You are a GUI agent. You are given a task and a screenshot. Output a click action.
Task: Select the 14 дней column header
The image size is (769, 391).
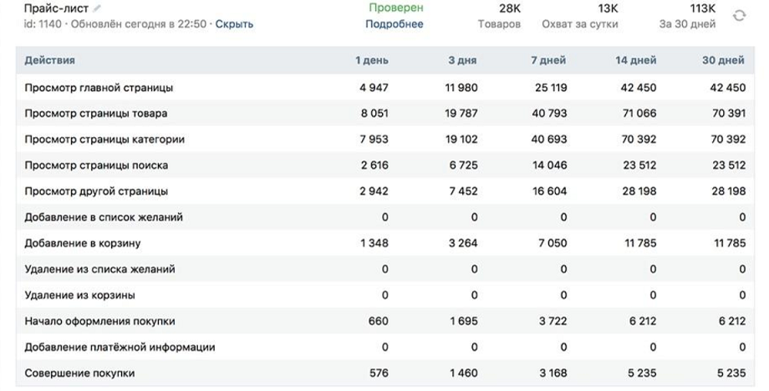[635, 60]
